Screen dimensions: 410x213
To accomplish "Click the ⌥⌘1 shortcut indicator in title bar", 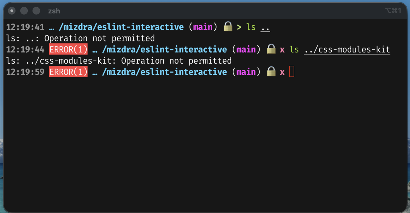I will [393, 11].
